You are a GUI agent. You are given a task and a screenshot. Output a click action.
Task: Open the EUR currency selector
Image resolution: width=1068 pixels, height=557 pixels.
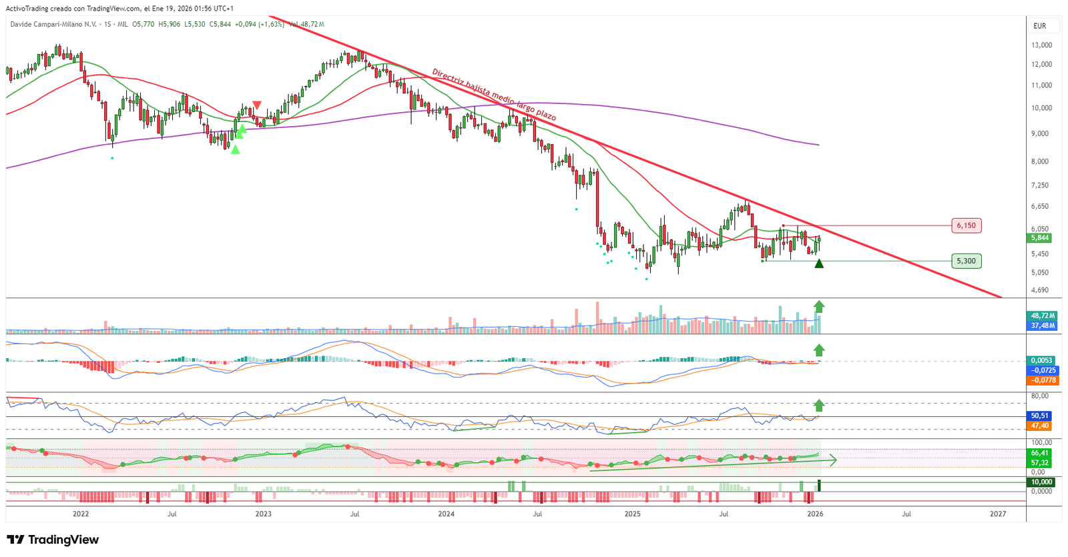click(1039, 26)
